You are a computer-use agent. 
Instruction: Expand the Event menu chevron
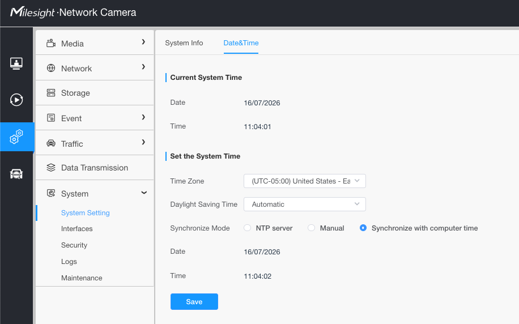(x=143, y=117)
